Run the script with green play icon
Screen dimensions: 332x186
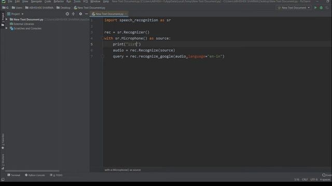click(x=315, y=8)
